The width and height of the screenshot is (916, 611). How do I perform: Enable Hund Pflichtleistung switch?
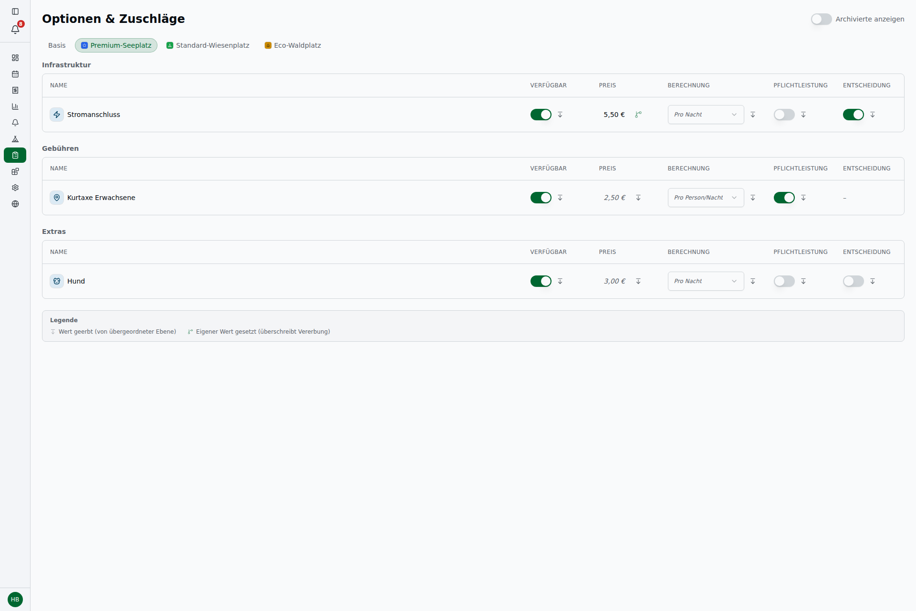784,281
